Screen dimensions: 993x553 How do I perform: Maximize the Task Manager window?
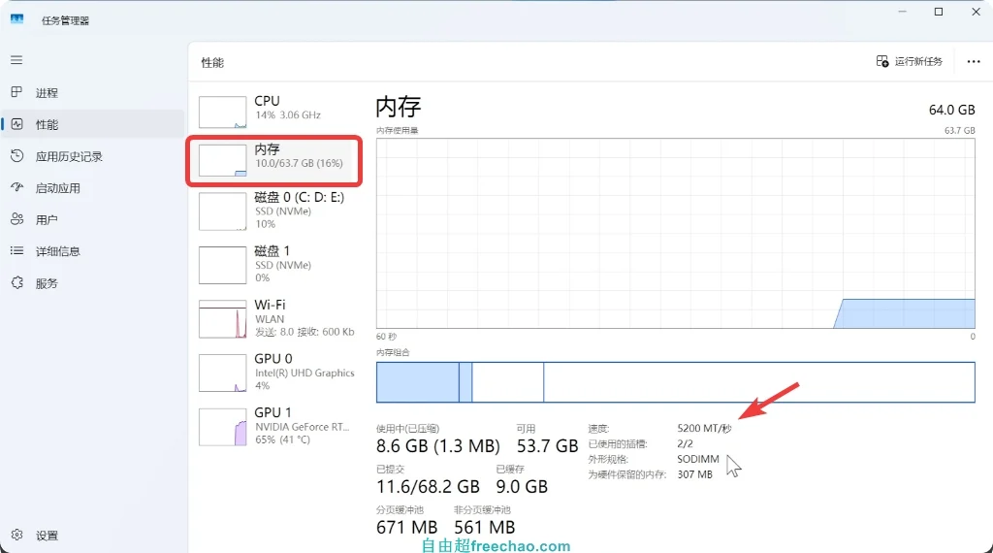click(x=939, y=12)
